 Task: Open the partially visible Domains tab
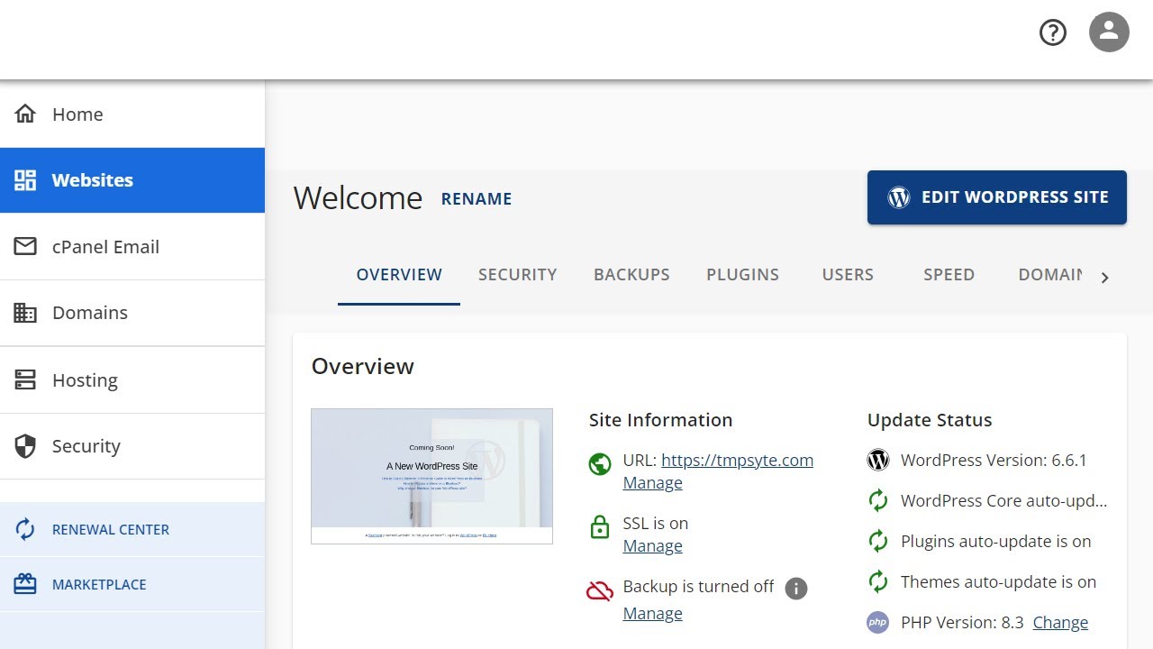[x=1050, y=275]
